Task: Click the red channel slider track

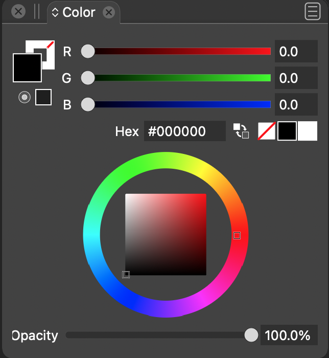Action: [x=179, y=51]
